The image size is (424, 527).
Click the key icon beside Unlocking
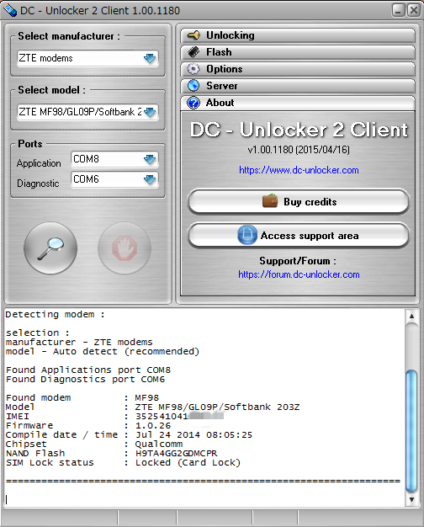click(x=193, y=35)
